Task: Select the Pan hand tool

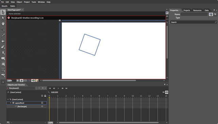Action: pos(3,24)
